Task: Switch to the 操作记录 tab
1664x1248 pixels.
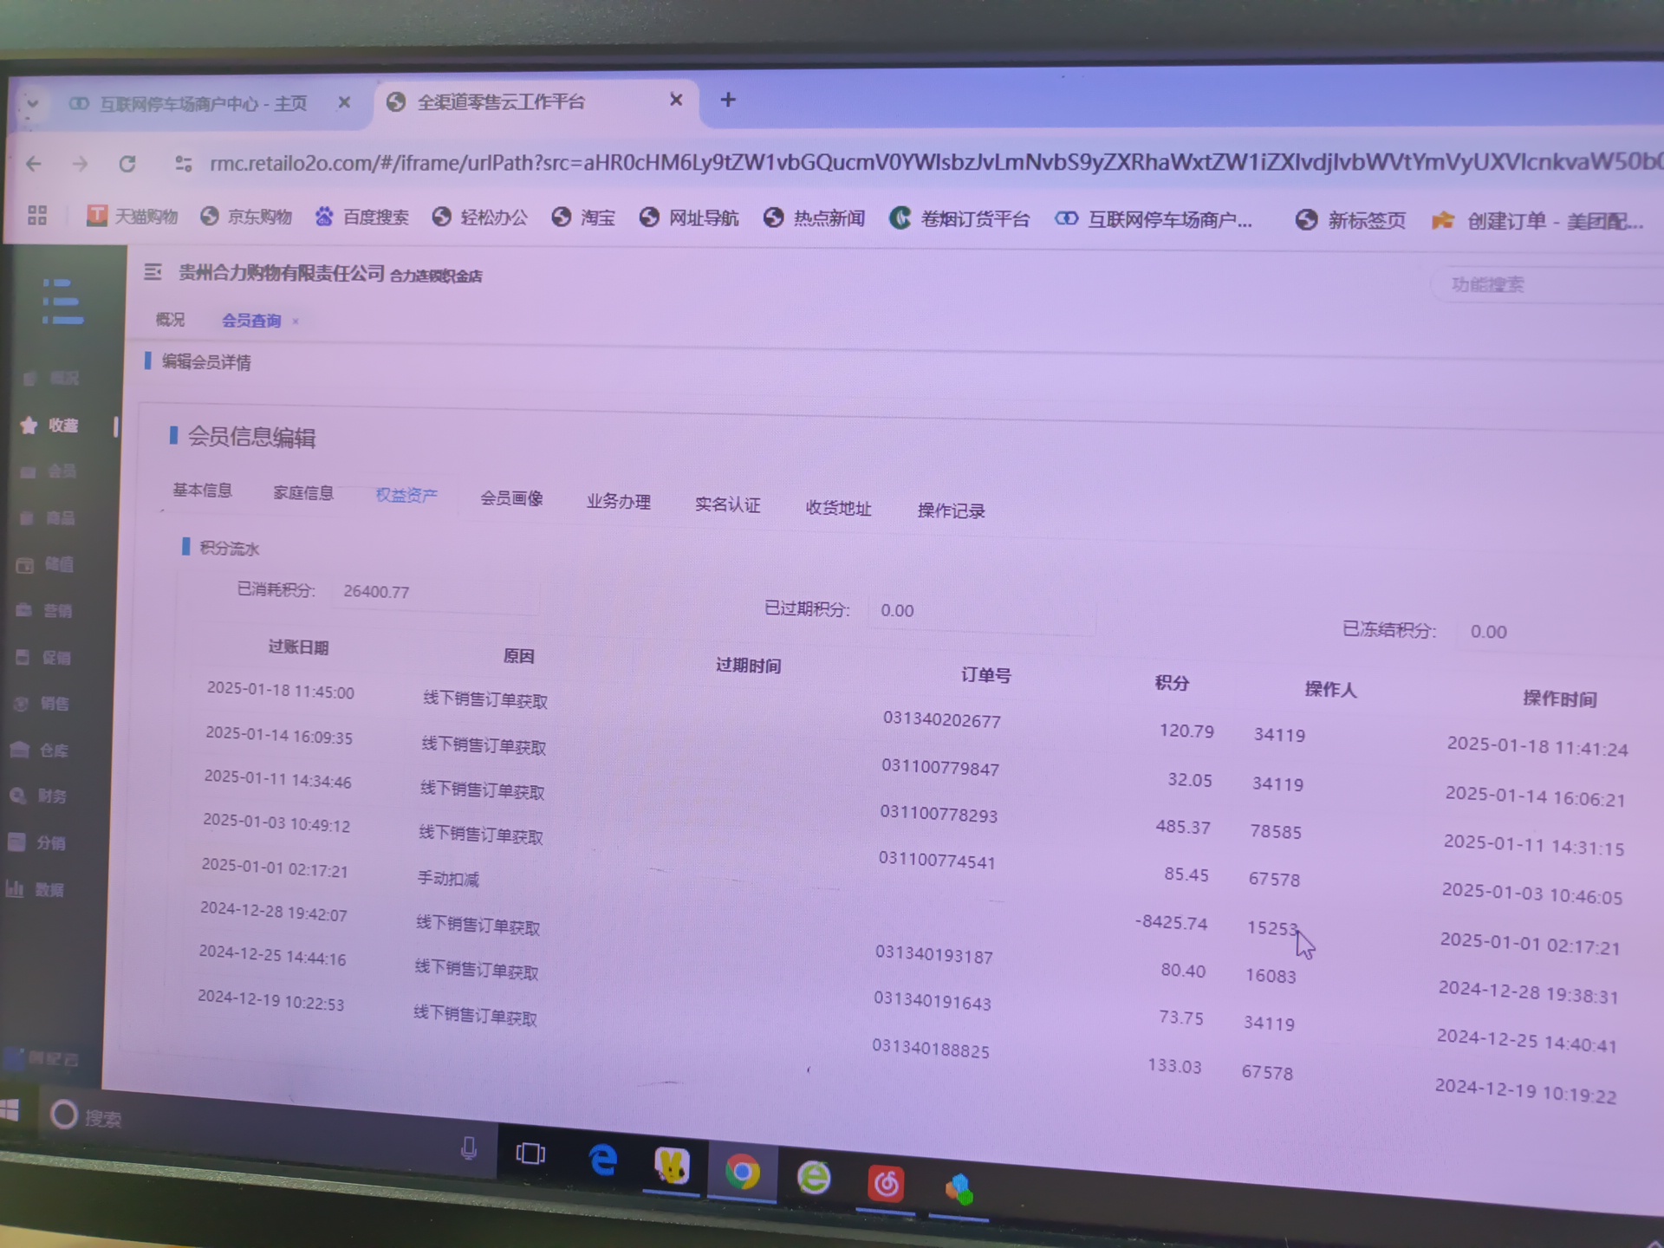Action: point(951,510)
